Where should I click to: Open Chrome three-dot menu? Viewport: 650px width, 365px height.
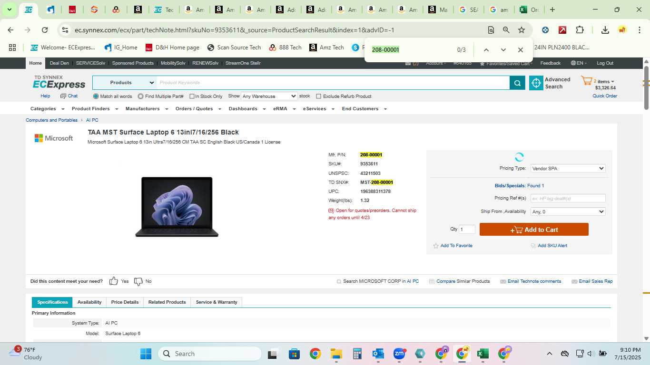tap(639, 30)
